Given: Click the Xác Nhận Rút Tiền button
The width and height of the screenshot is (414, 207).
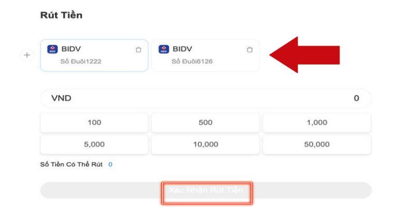Looking at the screenshot, I should [x=206, y=190].
